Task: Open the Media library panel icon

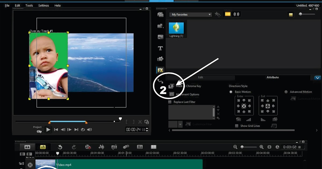Action: coord(160,14)
